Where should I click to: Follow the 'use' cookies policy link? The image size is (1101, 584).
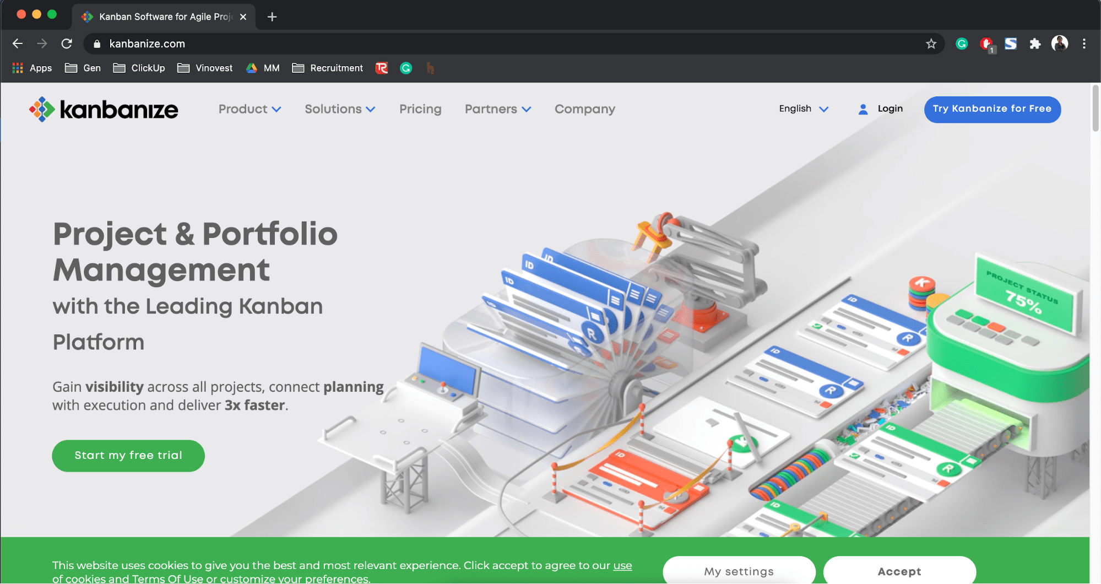point(622,565)
